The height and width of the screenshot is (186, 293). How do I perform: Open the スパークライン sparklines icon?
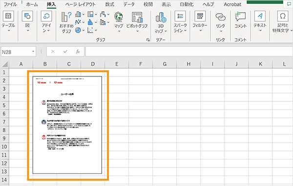tap(180, 16)
